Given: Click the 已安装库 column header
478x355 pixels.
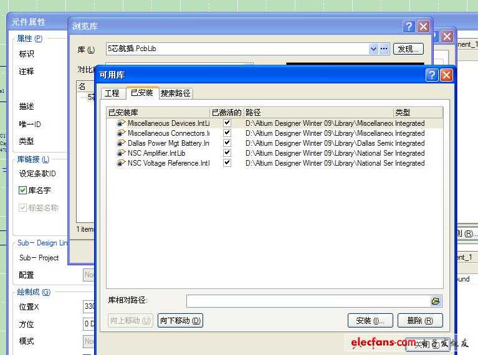Looking at the screenshot, I should pos(158,113).
